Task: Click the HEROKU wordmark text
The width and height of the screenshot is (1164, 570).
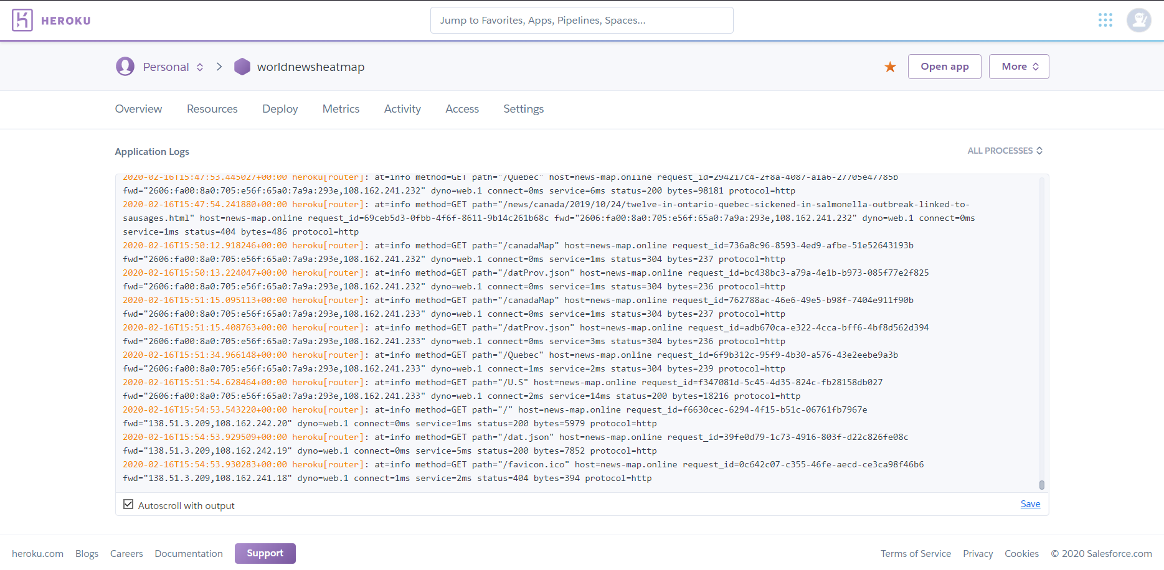Action: pos(66,21)
